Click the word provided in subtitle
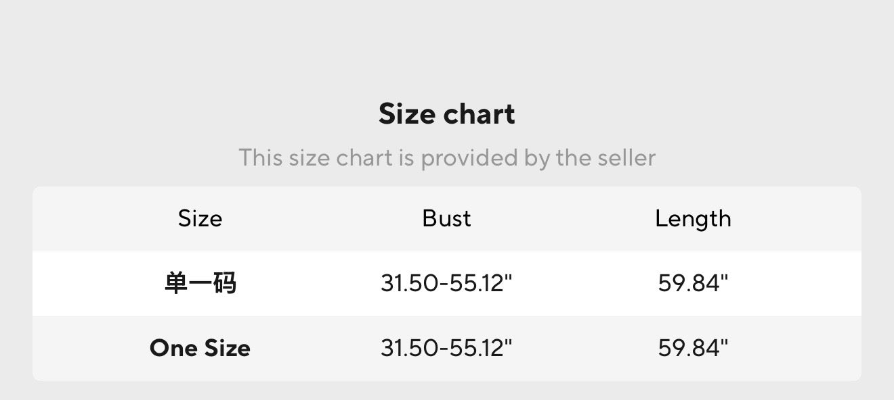The image size is (894, 400). pos(469,158)
